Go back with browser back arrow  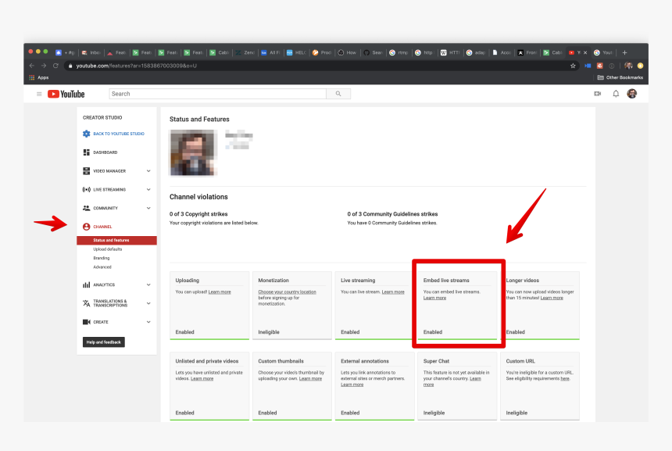pos(32,66)
